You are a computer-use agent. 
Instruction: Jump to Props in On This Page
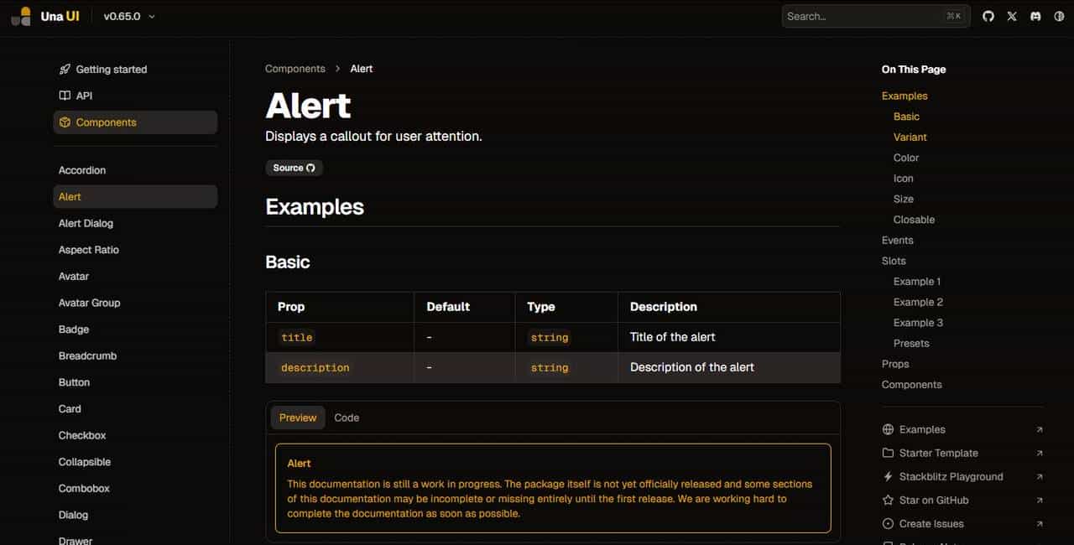pos(895,364)
